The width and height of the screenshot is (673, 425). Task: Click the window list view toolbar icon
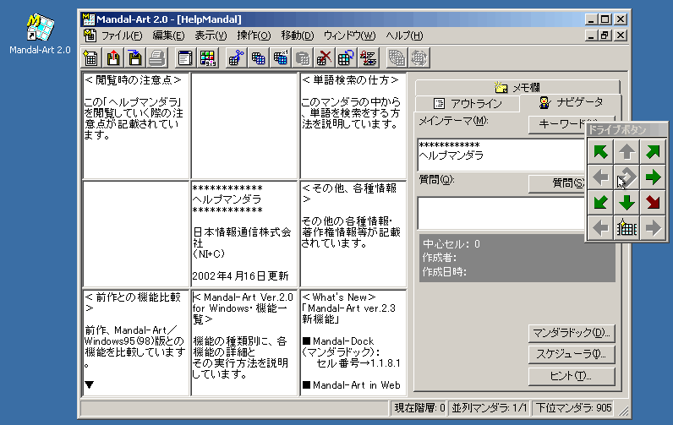185,58
